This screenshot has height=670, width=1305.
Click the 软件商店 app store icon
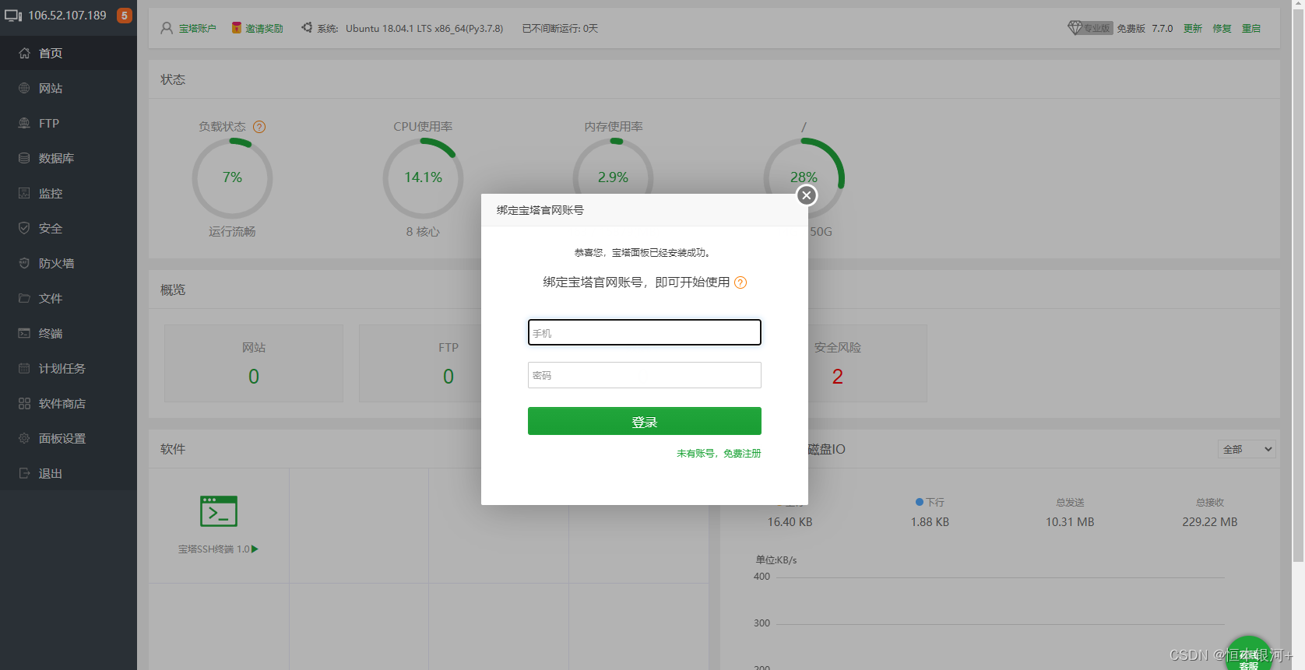24,403
